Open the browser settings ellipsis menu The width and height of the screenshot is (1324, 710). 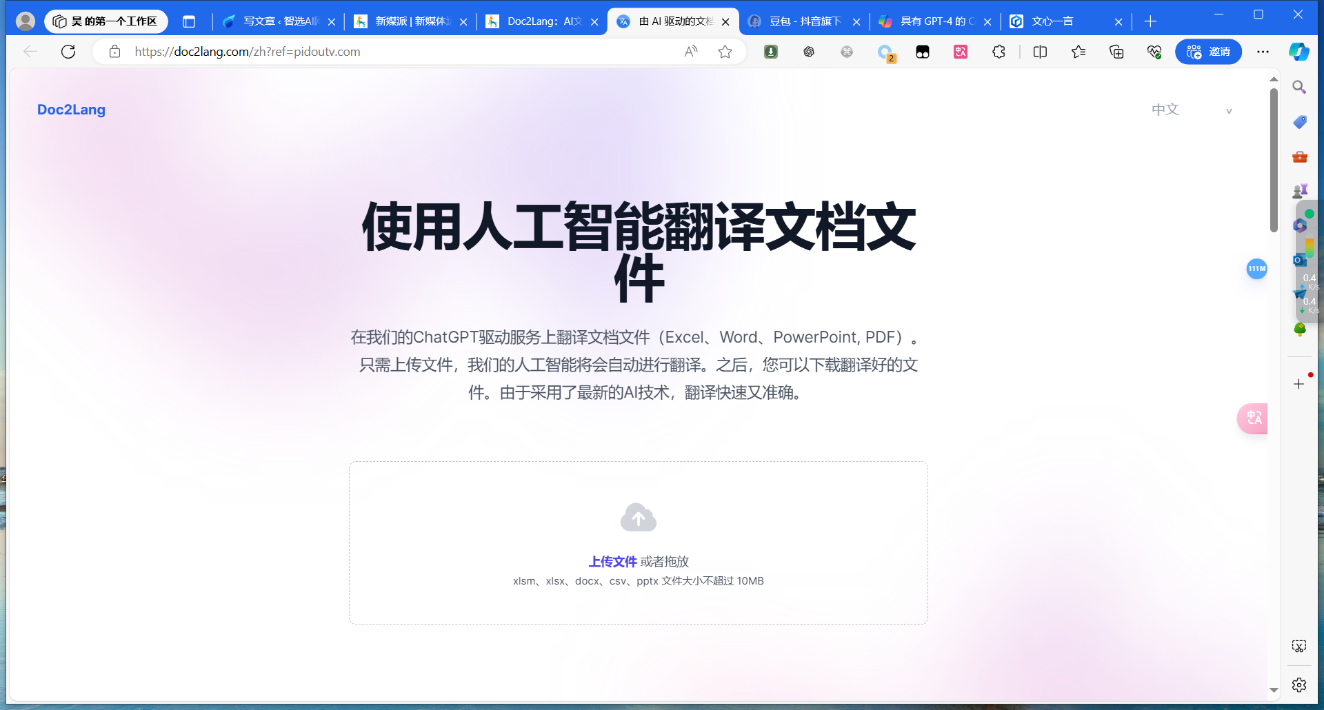pos(1264,52)
